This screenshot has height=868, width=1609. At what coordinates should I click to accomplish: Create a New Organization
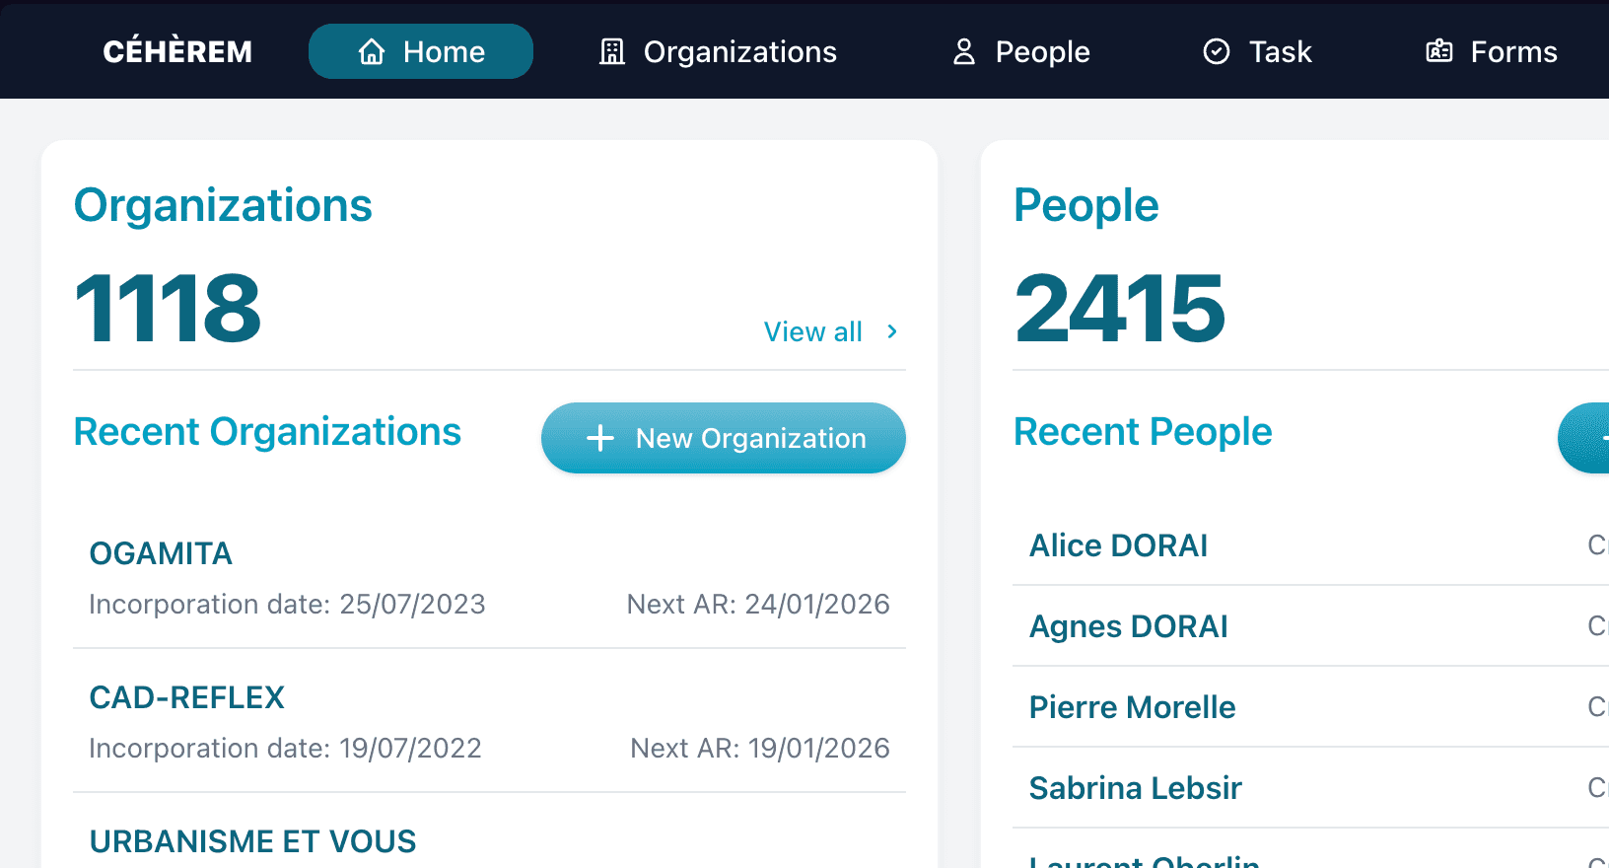tap(724, 438)
